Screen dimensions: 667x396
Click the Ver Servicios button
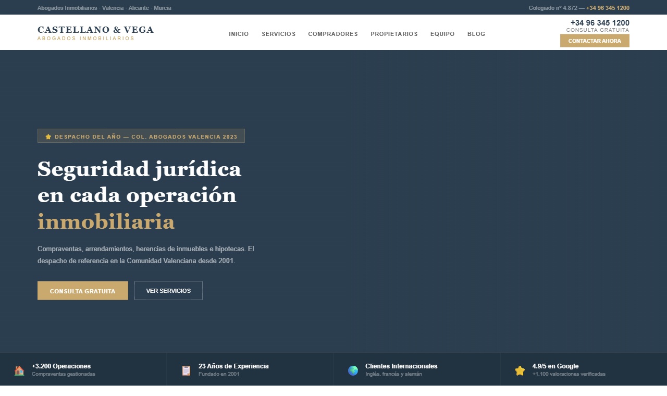(x=168, y=291)
